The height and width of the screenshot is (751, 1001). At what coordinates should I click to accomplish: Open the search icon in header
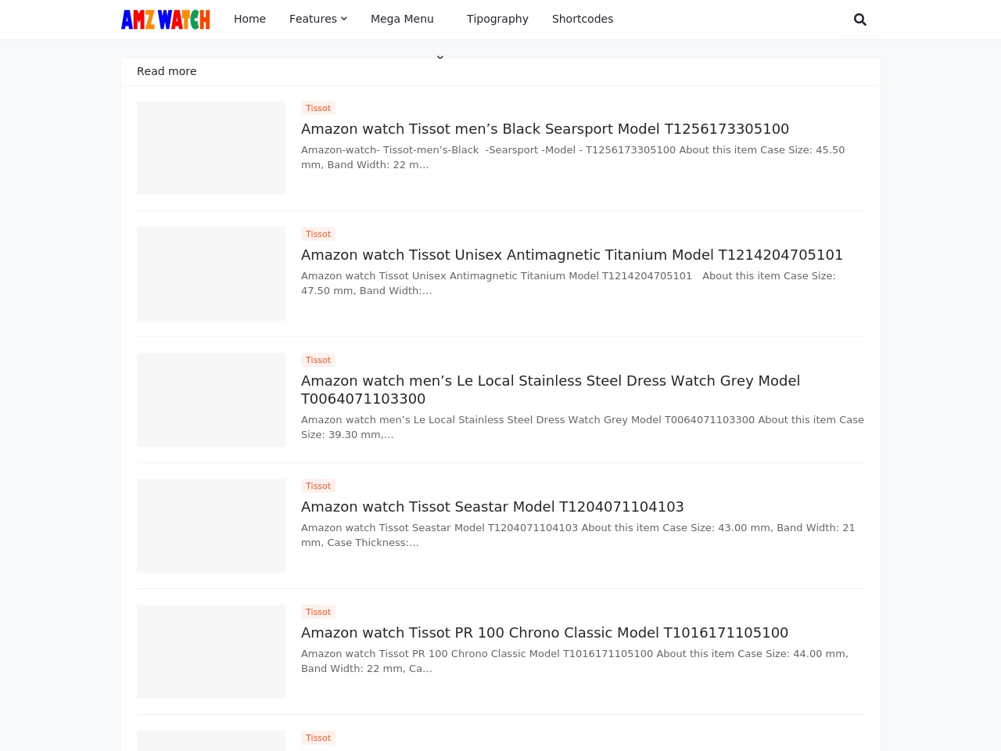point(860,20)
